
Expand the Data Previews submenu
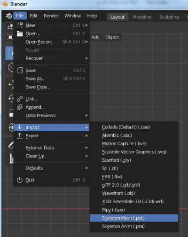point(86,115)
